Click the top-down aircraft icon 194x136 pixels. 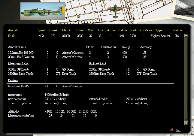[115, 11]
